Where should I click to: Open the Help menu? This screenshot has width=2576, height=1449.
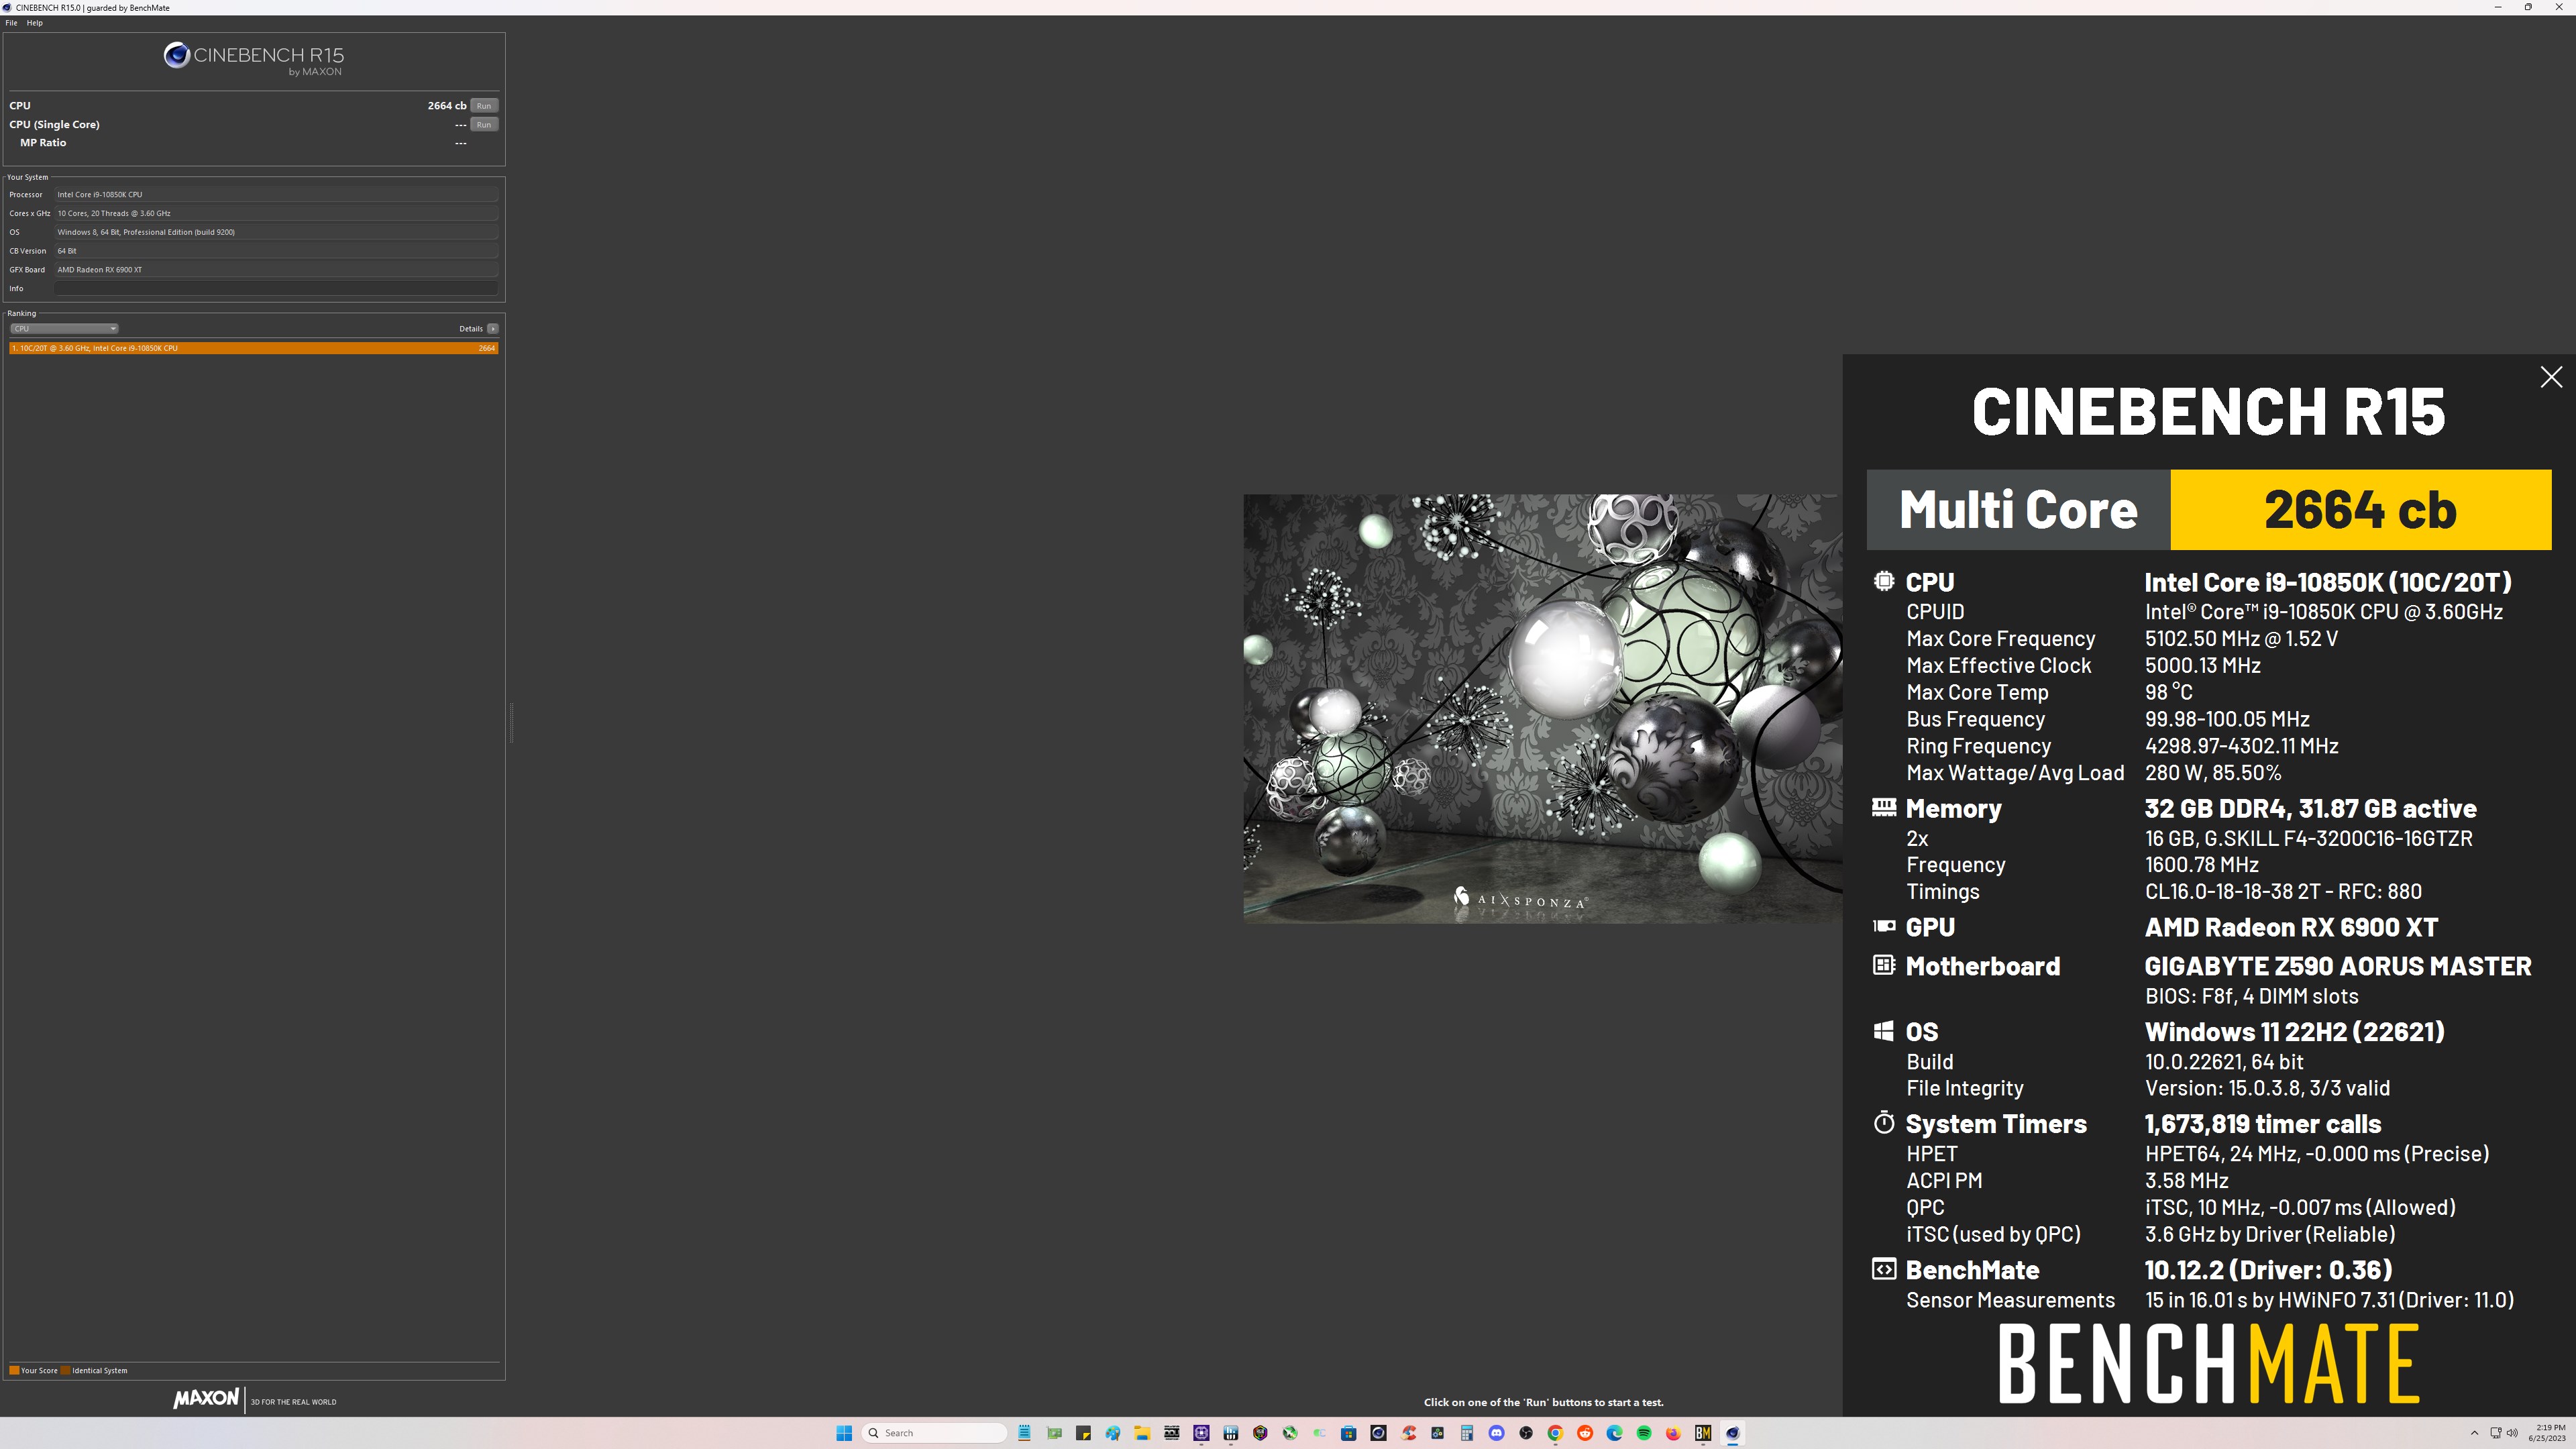(x=34, y=22)
